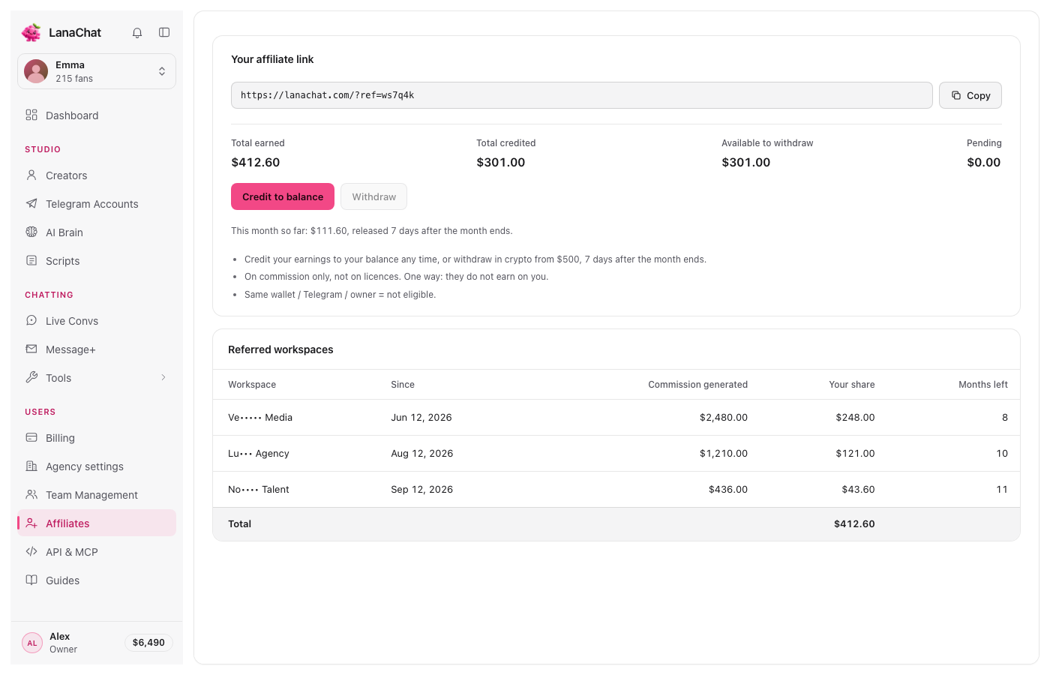Click the Agency settings building icon
Image resolution: width=1050 pixels, height=675 pixels.
31,466
